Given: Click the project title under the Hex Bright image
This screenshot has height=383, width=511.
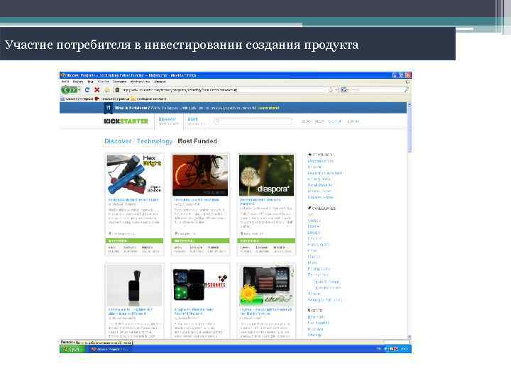Looking at the screenshot, I should click(133, 199).
